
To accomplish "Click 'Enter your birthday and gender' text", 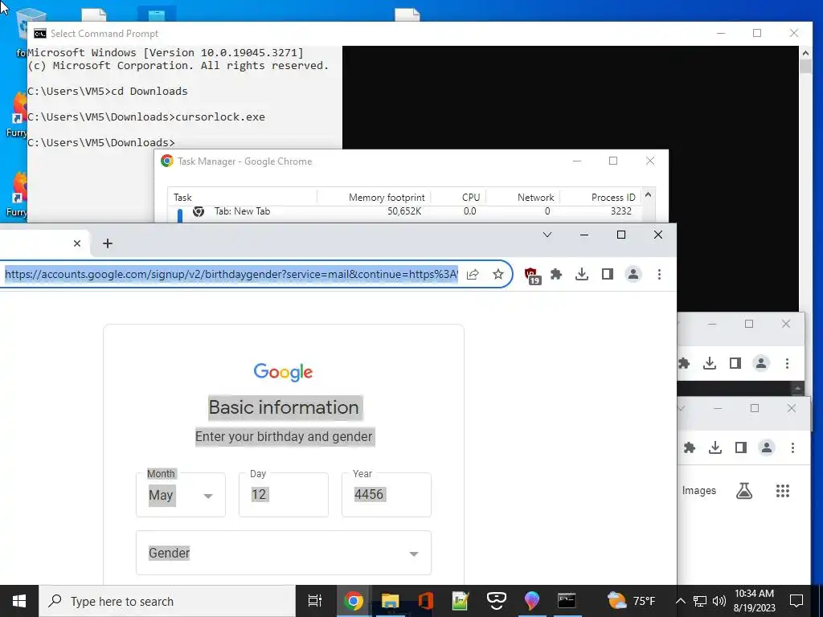I will pyautogui.click(x=284, y=436).
